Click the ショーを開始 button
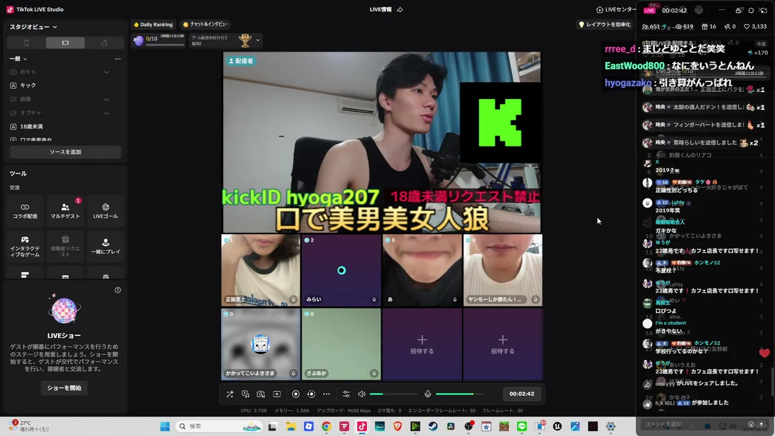This screenshot has height=436, width=775. pyautogui.click(x=64, y=388)
